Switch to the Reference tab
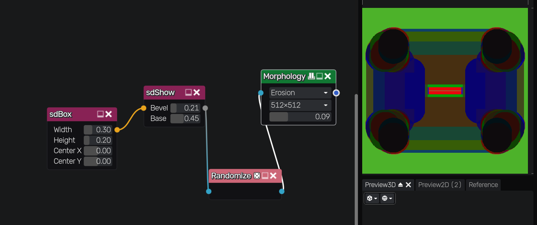 [x=483, y=185]
